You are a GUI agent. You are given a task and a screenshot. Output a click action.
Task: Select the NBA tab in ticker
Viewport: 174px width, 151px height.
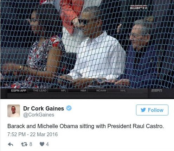click(x=83, y=90)
